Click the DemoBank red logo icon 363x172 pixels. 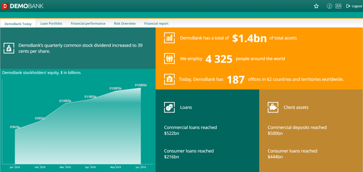point(5,6)
